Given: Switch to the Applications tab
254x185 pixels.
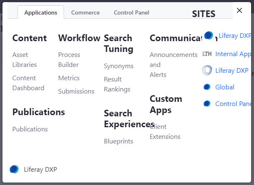Looking at the screenshot, I should pos(41,12).
